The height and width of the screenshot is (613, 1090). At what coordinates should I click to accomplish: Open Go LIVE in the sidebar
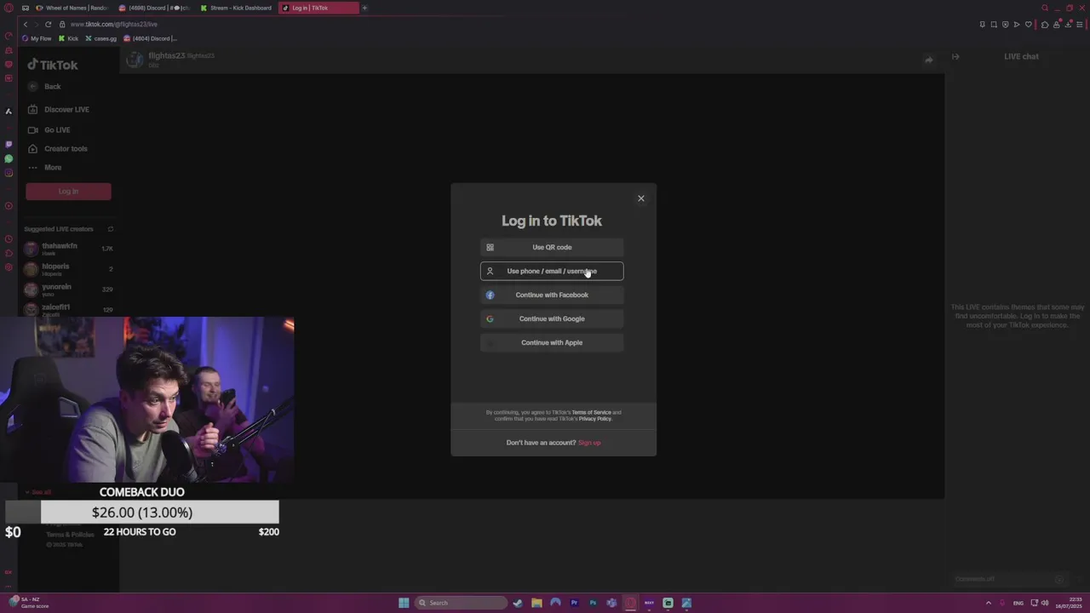click(x=49, y=129)
